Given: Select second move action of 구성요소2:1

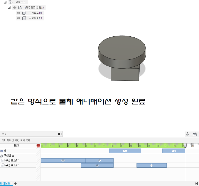Looking at the screenshot, I should [152, 165].
